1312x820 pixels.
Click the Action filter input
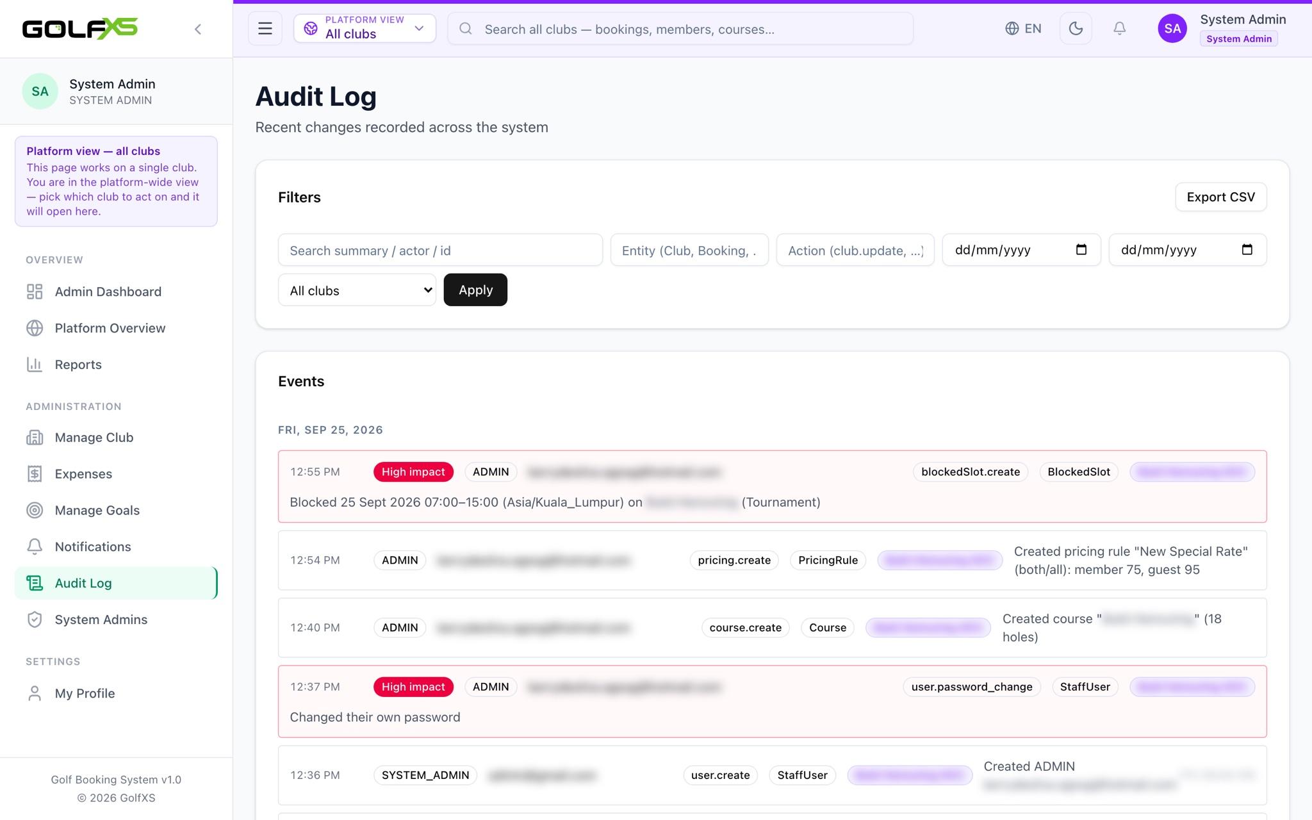coord(855,250)
